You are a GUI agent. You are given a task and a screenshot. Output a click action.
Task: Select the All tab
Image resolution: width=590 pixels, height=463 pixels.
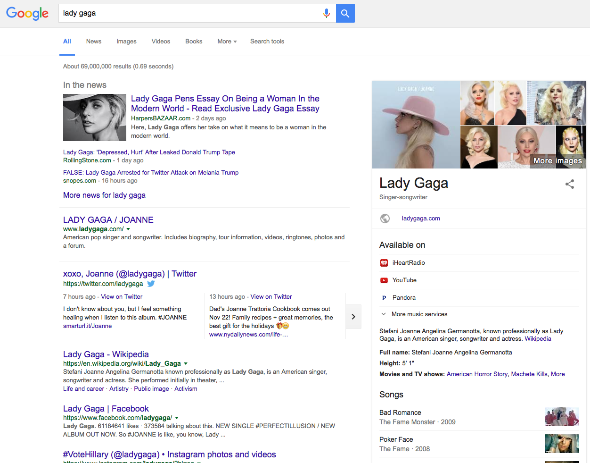(67, 42)
